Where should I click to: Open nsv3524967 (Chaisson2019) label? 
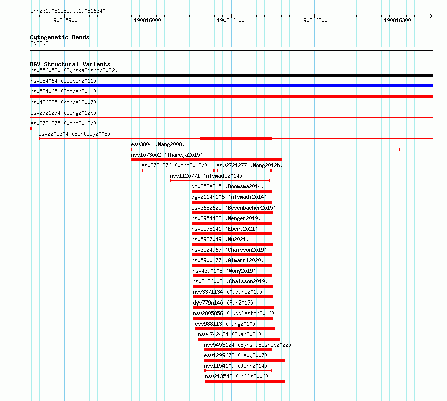(229, 250)
